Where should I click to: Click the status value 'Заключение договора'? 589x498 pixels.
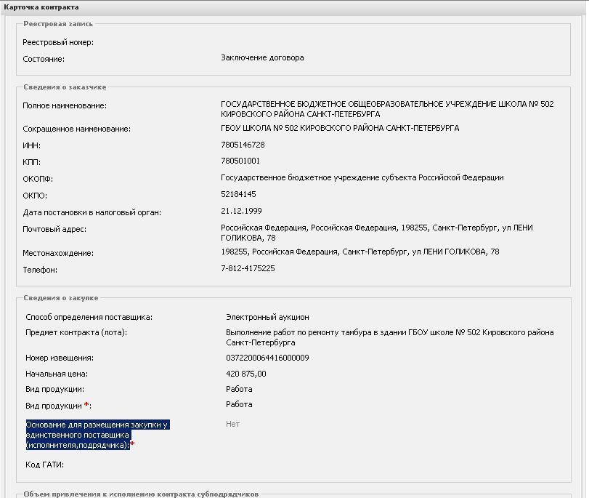[262, 58]
